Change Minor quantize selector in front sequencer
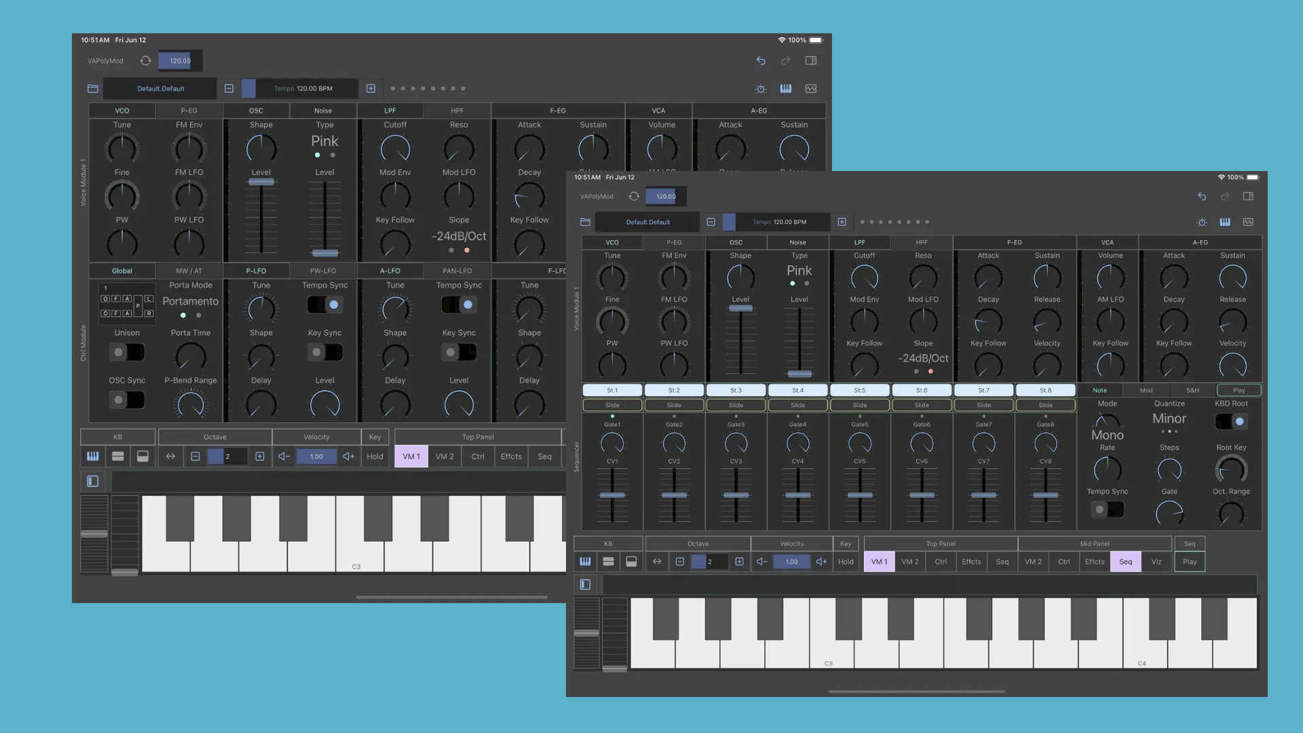1303x733 pixels. (x=1169, y=419)
